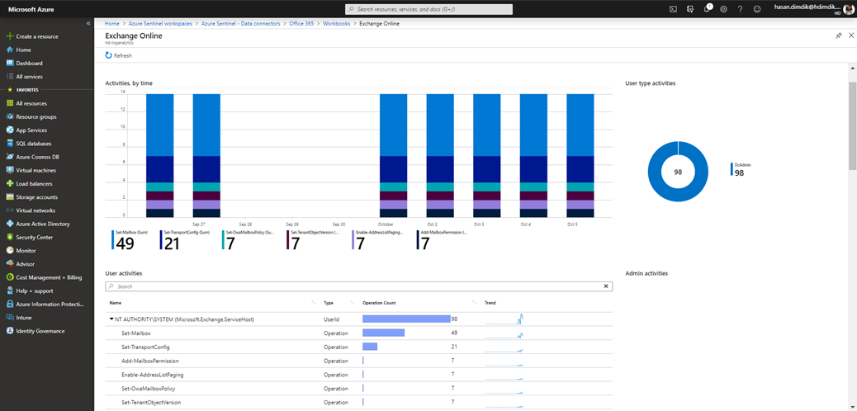Image resolution: width=857 pixels, height=411 pixels.
Task: Click the Monitor icon in sidebar
Action: coord(9,250)
